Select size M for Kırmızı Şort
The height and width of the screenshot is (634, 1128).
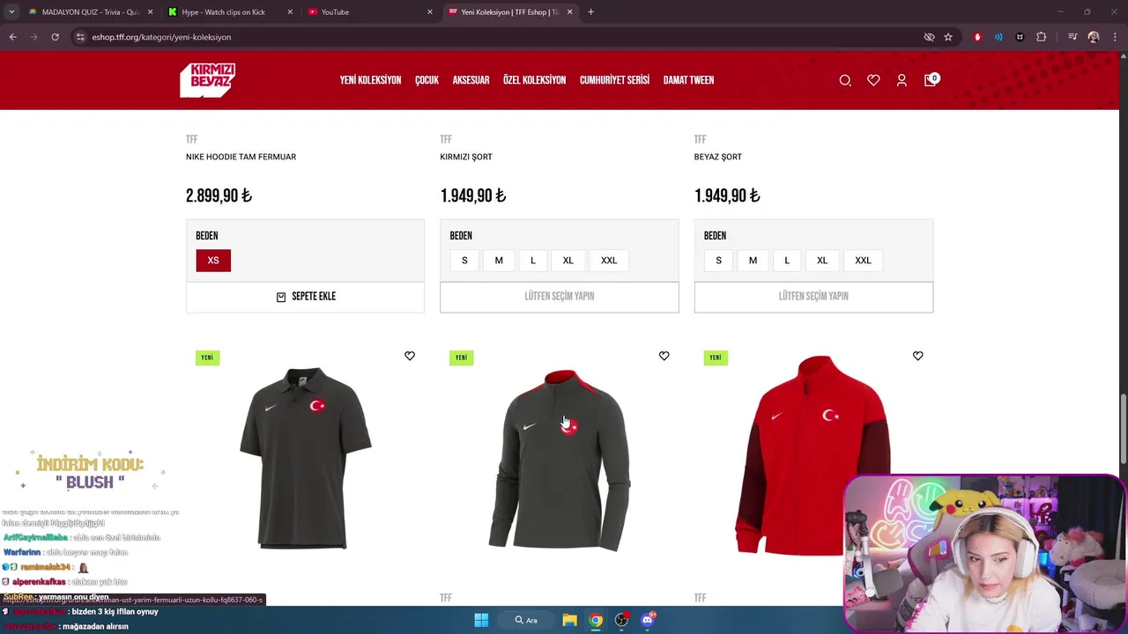499,261
